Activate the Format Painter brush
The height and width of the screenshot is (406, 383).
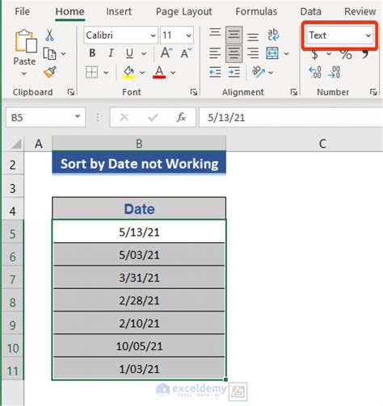tap(50, 72)
